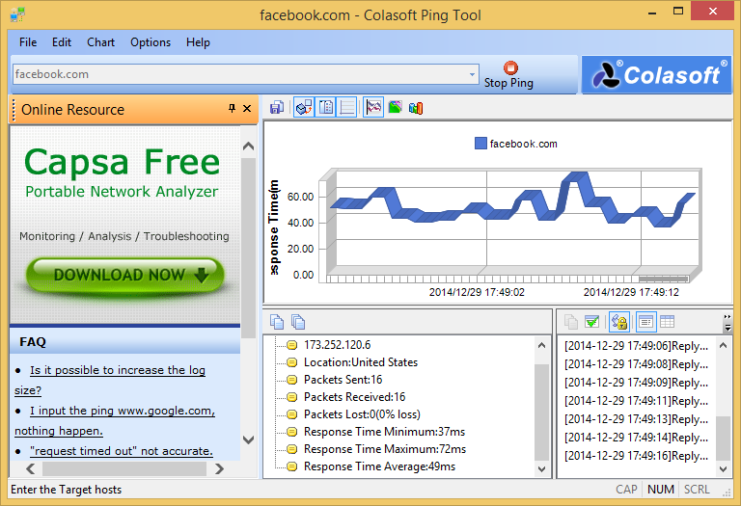
Task: Toggle the auto-scroll lock icon in log pane
Action: point(619,322)
